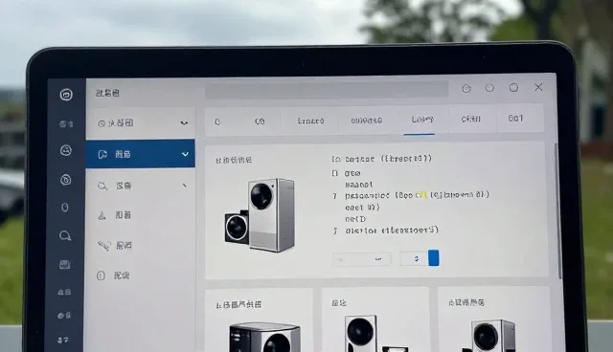Open the circled info icon at panel list end
This screenshot has width=613, height=352.
pyautogui.click(x=101, y=275)
